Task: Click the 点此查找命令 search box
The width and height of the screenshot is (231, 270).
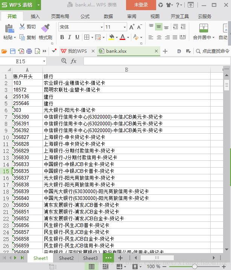Action: [213, 51]
